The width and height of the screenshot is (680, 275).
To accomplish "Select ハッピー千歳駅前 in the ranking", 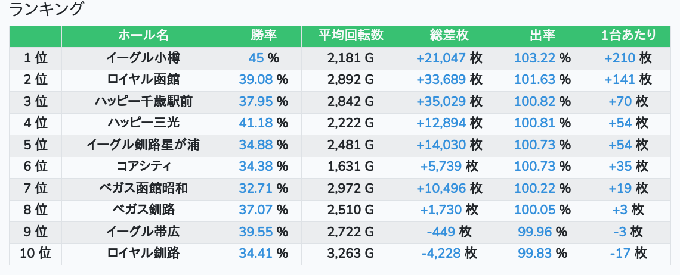I will (143, 102).
